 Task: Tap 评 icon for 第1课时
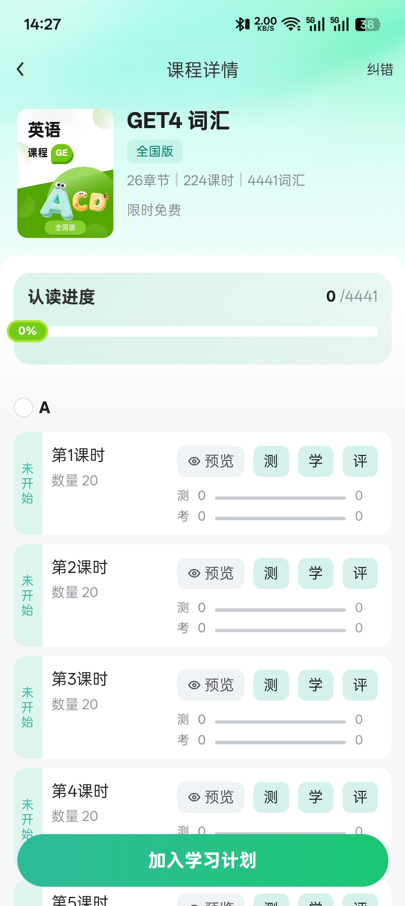[x=360, y=461]
